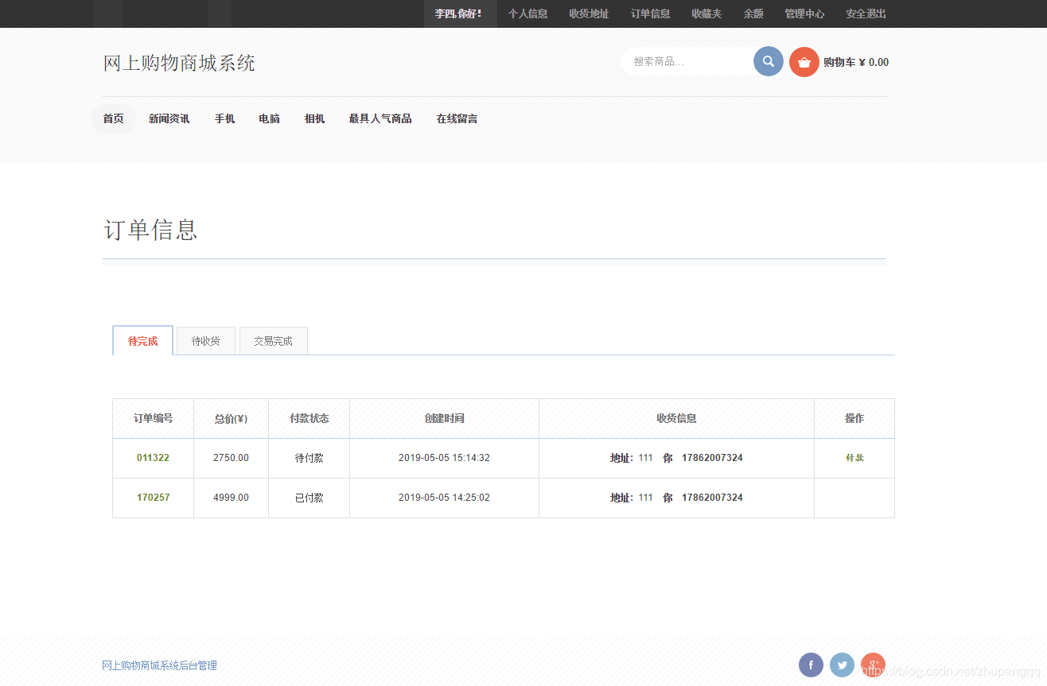
Task: Click 付款 link for order 011322
Action: click(x=854, y=458)
